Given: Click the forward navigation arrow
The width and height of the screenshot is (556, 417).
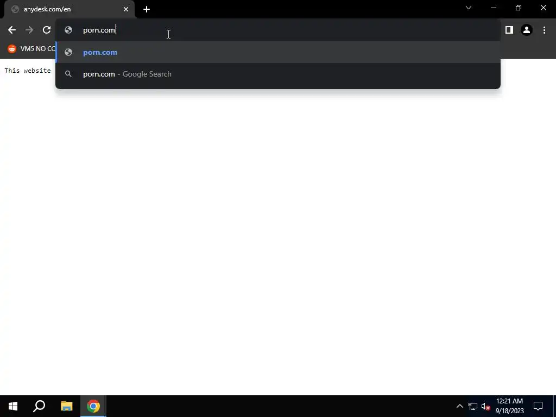Looking at the screenshot, I should pos(29,30).
